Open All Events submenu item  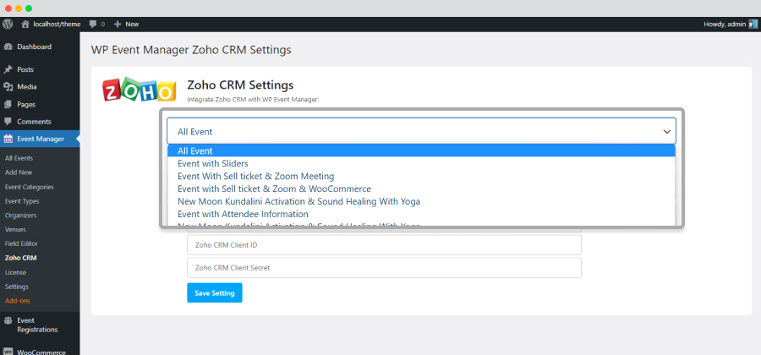[19, 158]
